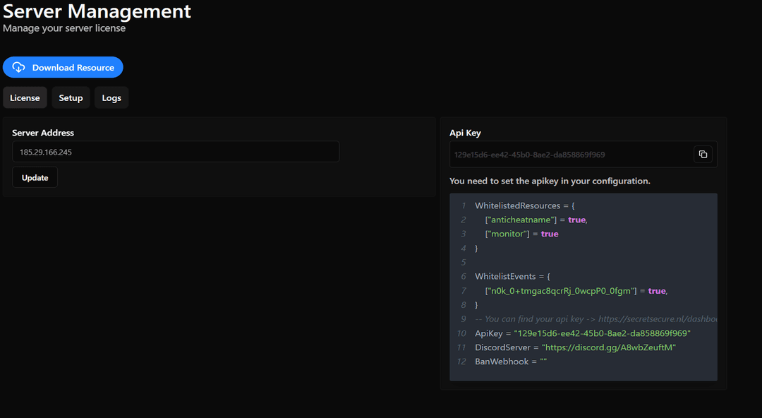Switch to the Setup tab

(71, 97)
